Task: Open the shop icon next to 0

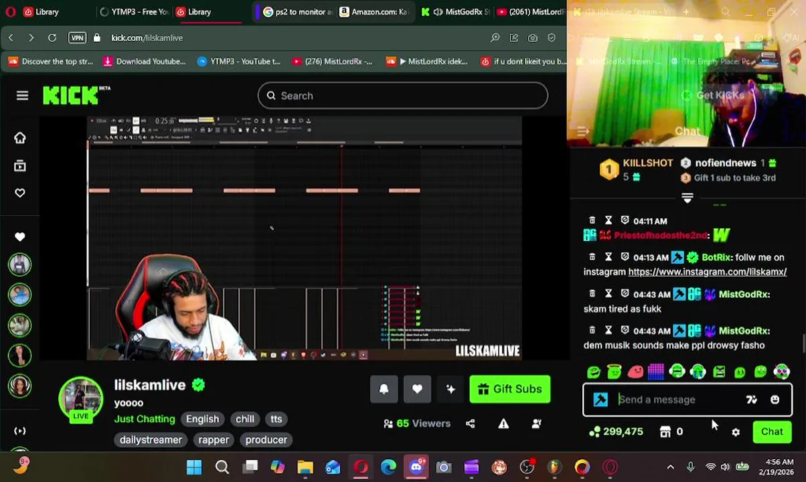Action: click(665, 432)
